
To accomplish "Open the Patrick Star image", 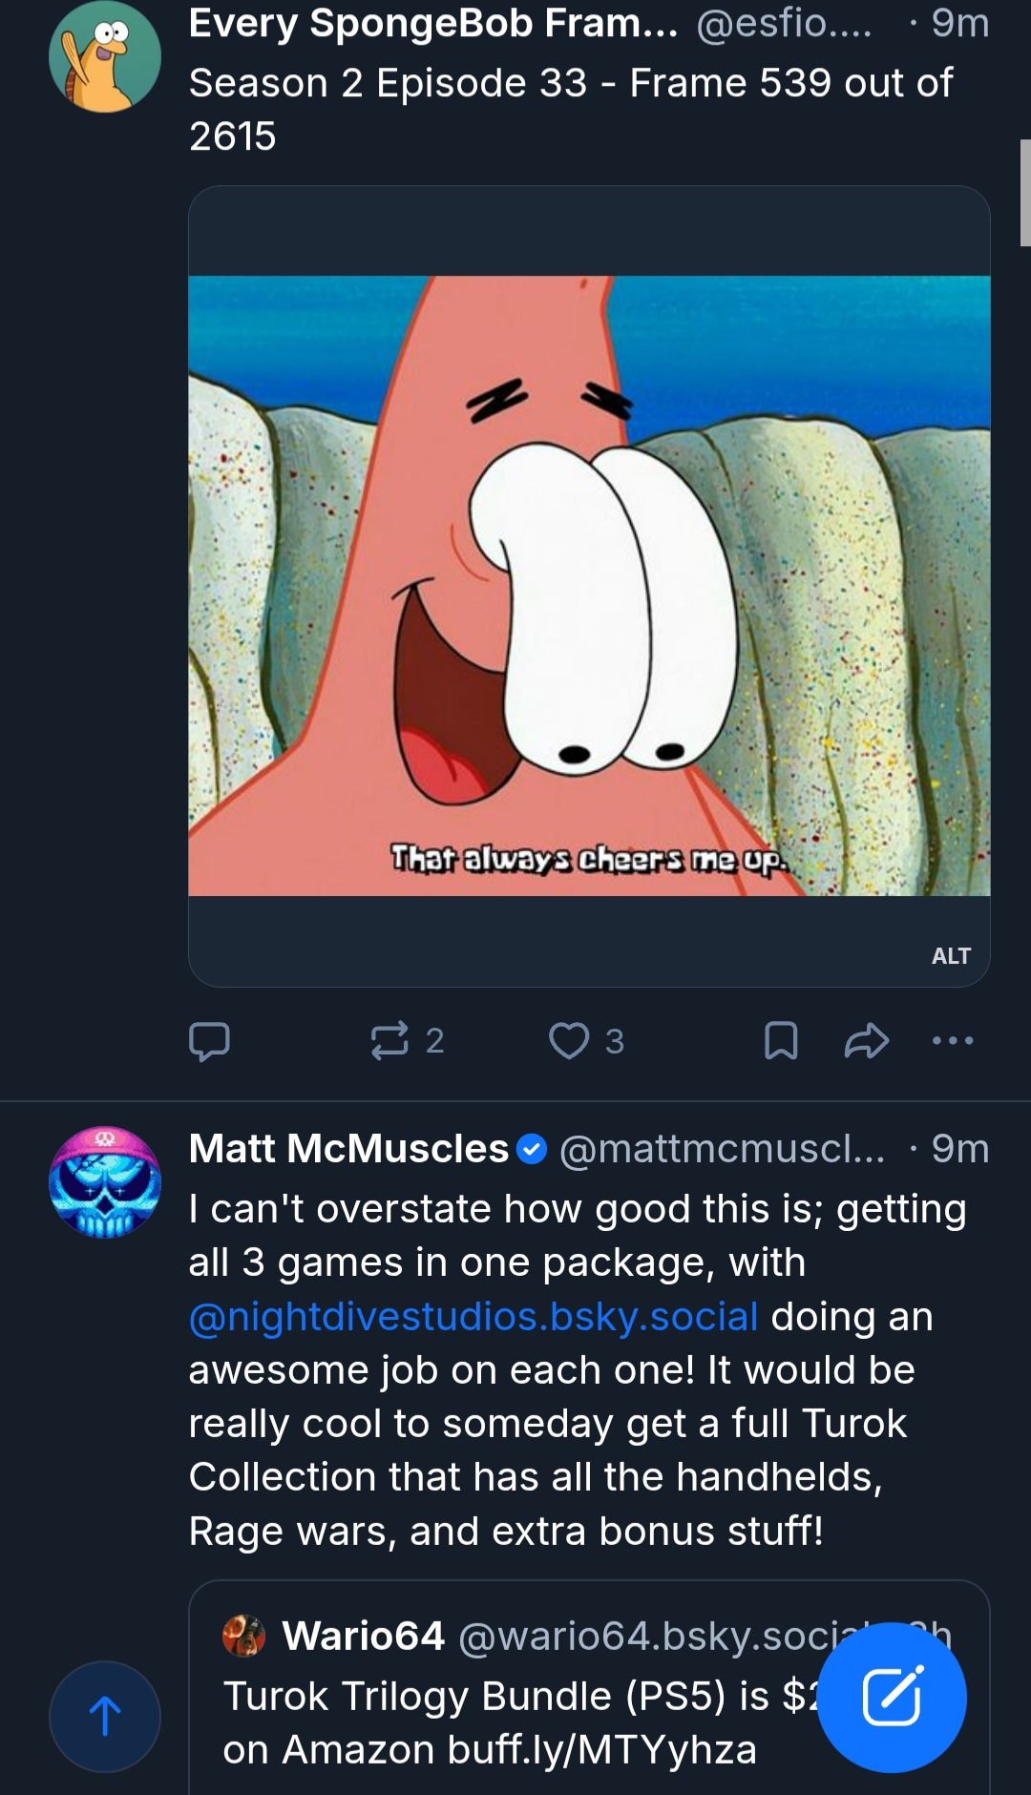I will click(x=589, y=585).
